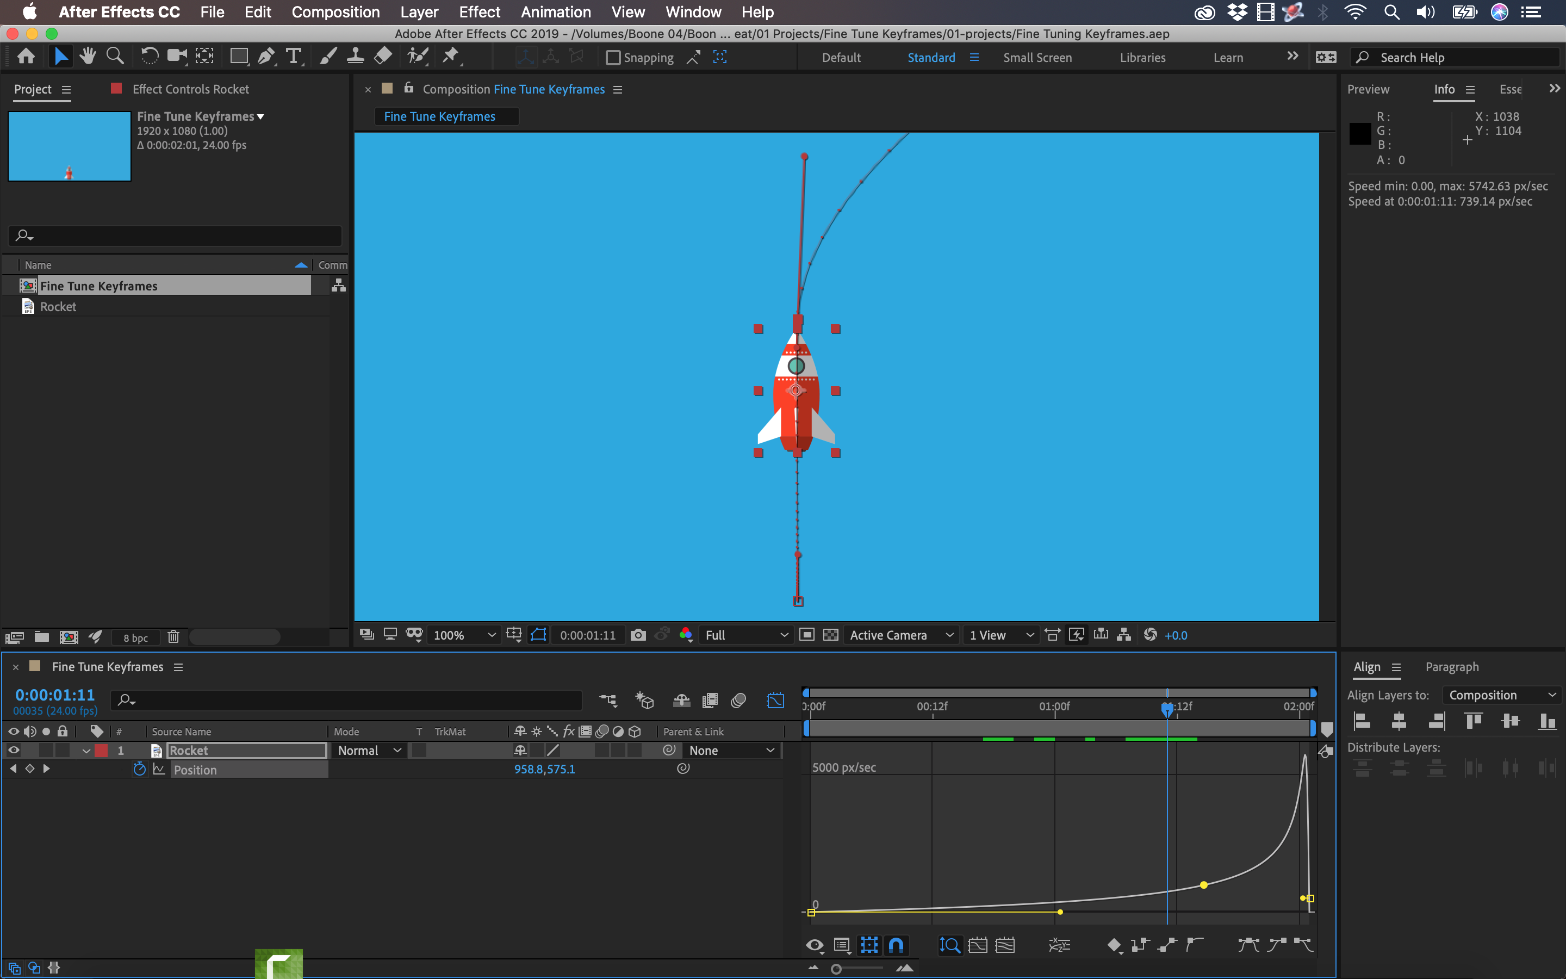Toggle Snapping in the toolbar
Screen dimensions: 1566x979
click(613, 57)
